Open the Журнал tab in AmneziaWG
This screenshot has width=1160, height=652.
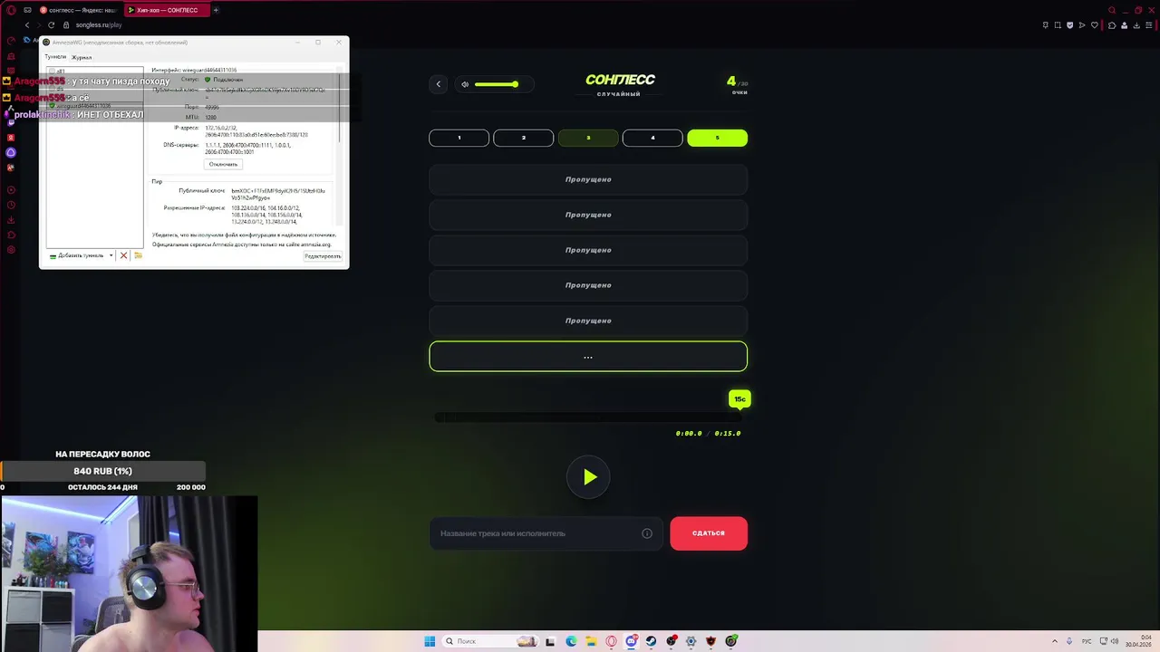[82, 57]
